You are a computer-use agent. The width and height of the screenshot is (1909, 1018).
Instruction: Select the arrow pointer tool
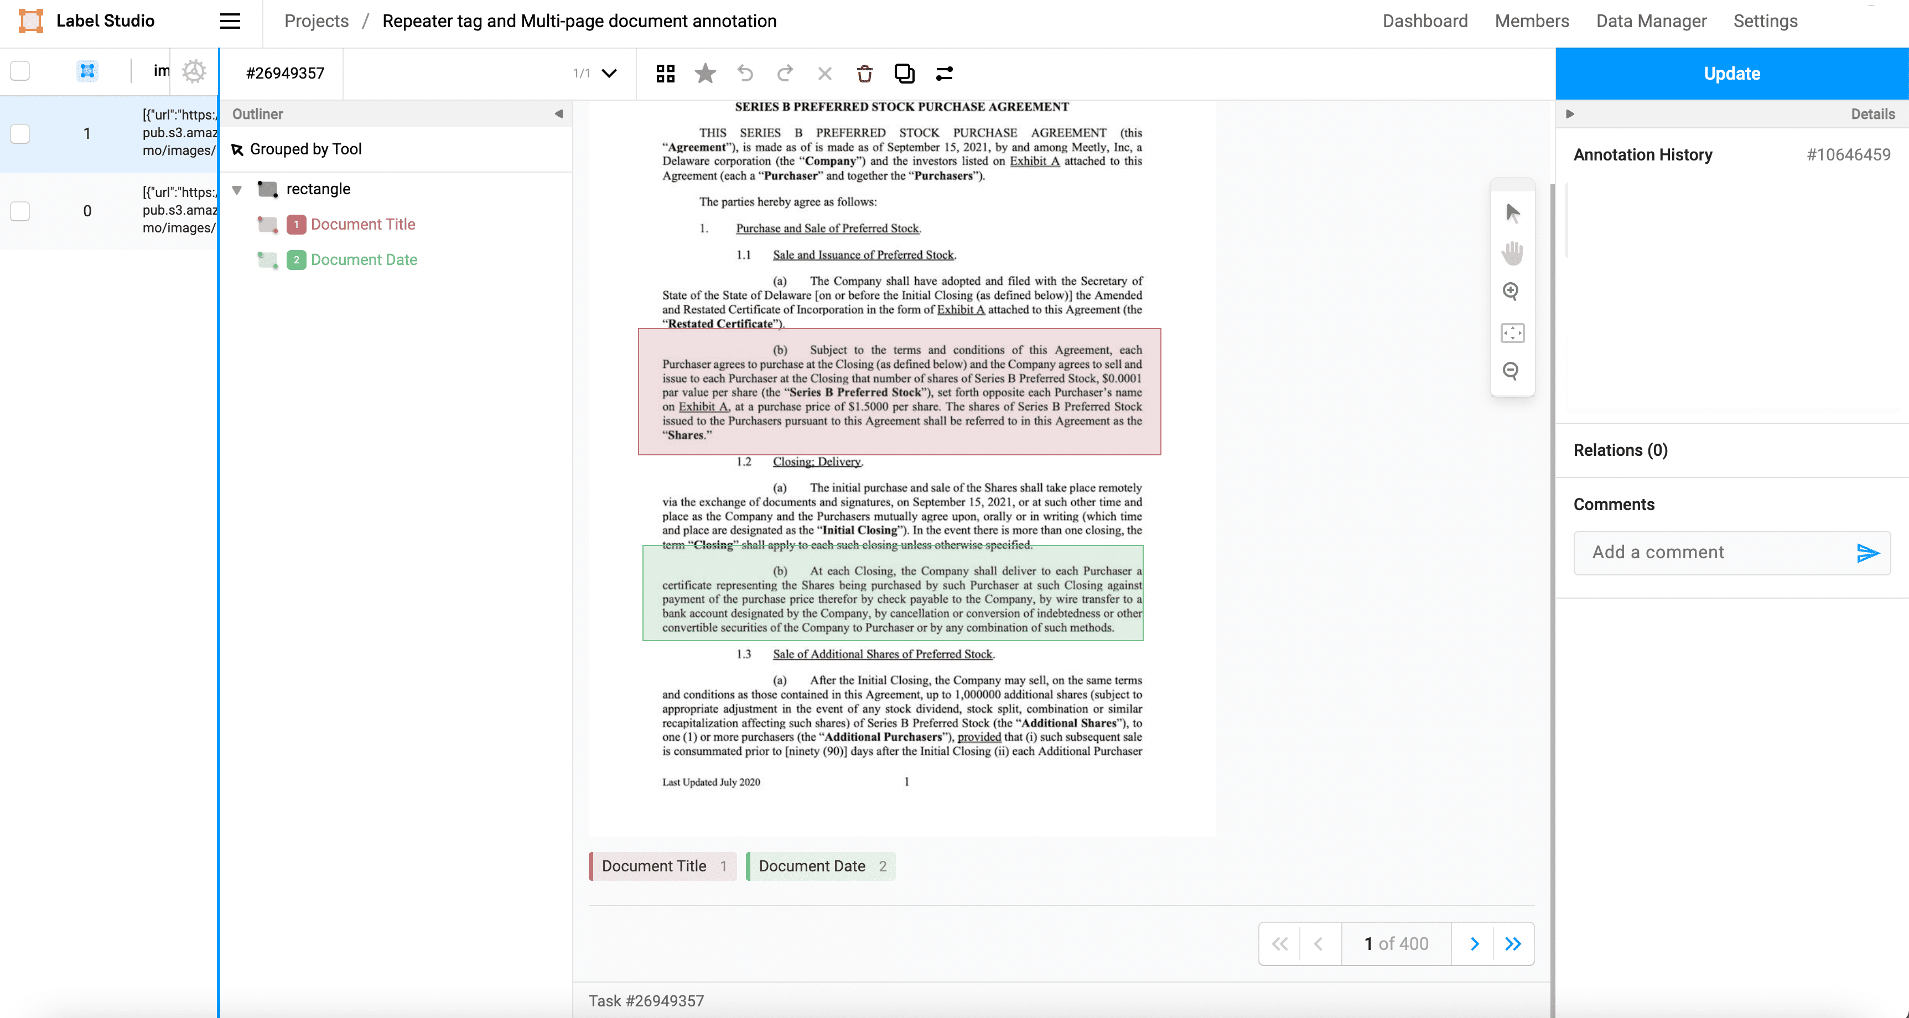coord(1512,214)
